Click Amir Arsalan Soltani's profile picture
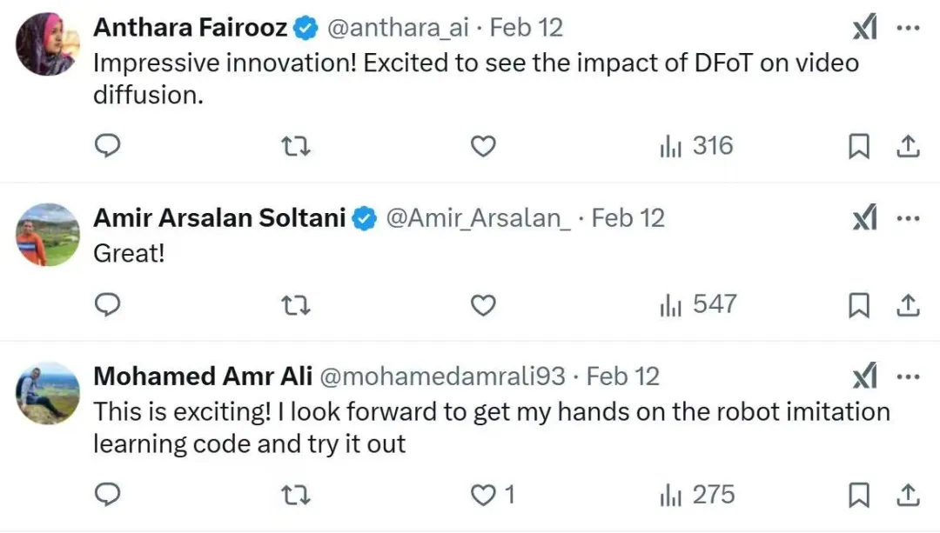 click(47, 235)
